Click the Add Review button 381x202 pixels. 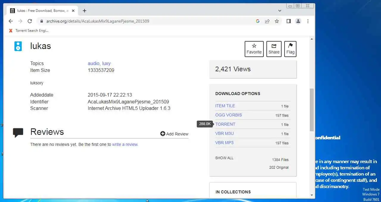[x=174, y=134]
